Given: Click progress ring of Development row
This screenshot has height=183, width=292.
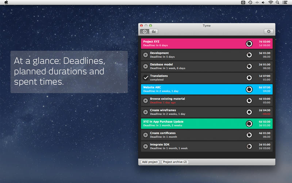Looking at the screenshot, I should (x=249, y=55).
